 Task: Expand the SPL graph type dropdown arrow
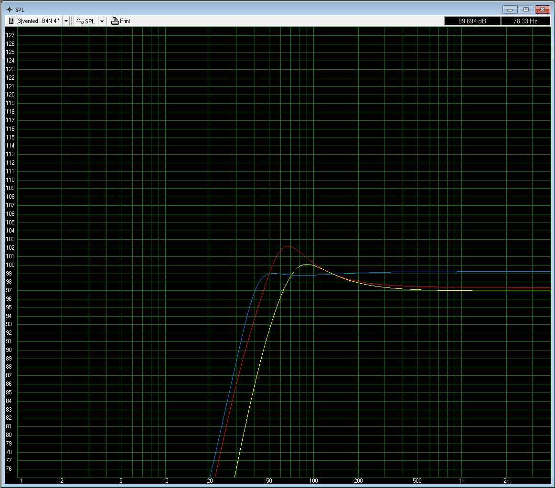pos(102,21)
